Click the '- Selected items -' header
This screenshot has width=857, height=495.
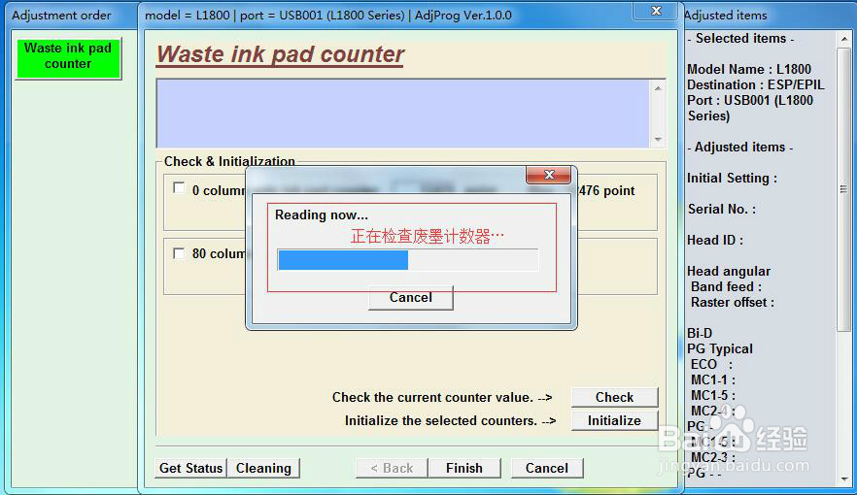[740, 39]
